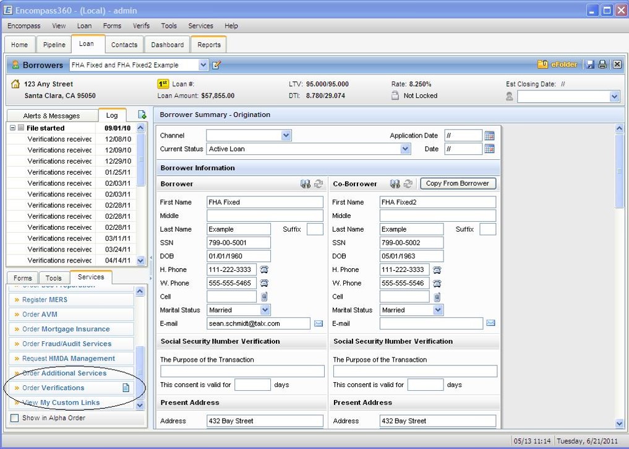Open Borrower Marital Status dropdown
The image size is (629, 449).
click(x=265, y=310)
